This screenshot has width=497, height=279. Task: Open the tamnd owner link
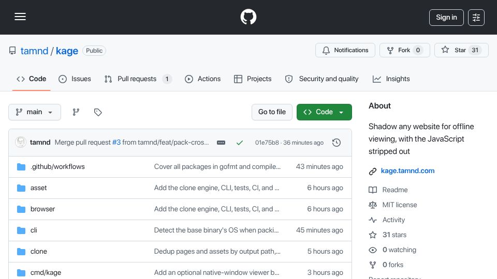pyautogui.click(x=34, y=51)
